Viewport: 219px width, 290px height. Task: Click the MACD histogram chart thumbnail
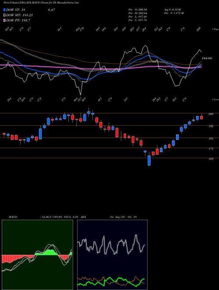coord(37,255)
